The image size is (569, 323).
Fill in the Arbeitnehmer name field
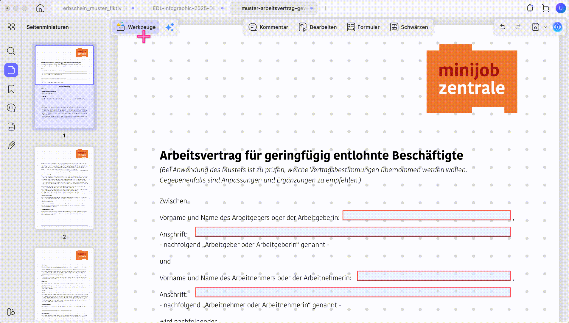point(434,276)
